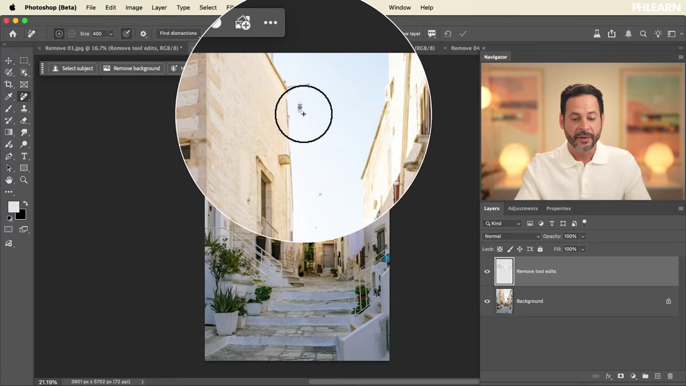Image resolution: width=686 pixels, height=386 pixels.
Task: Select the Gradient tool
Action: click(x=9, y=132)
